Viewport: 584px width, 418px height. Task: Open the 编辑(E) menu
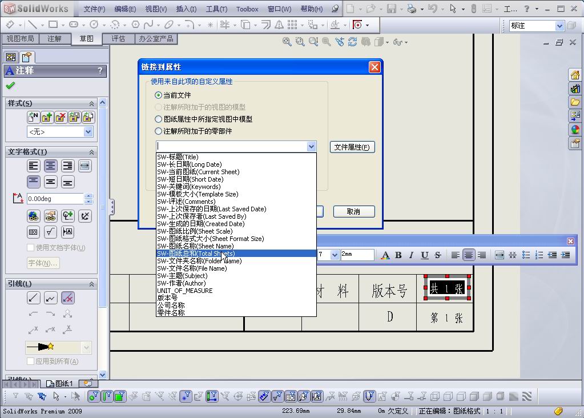[125, 9]
